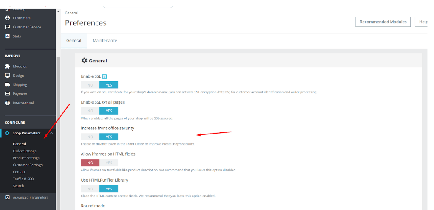Viewport: 434px width, 210px height.
Task: Open Customer Service menu item
Action: 27,27
